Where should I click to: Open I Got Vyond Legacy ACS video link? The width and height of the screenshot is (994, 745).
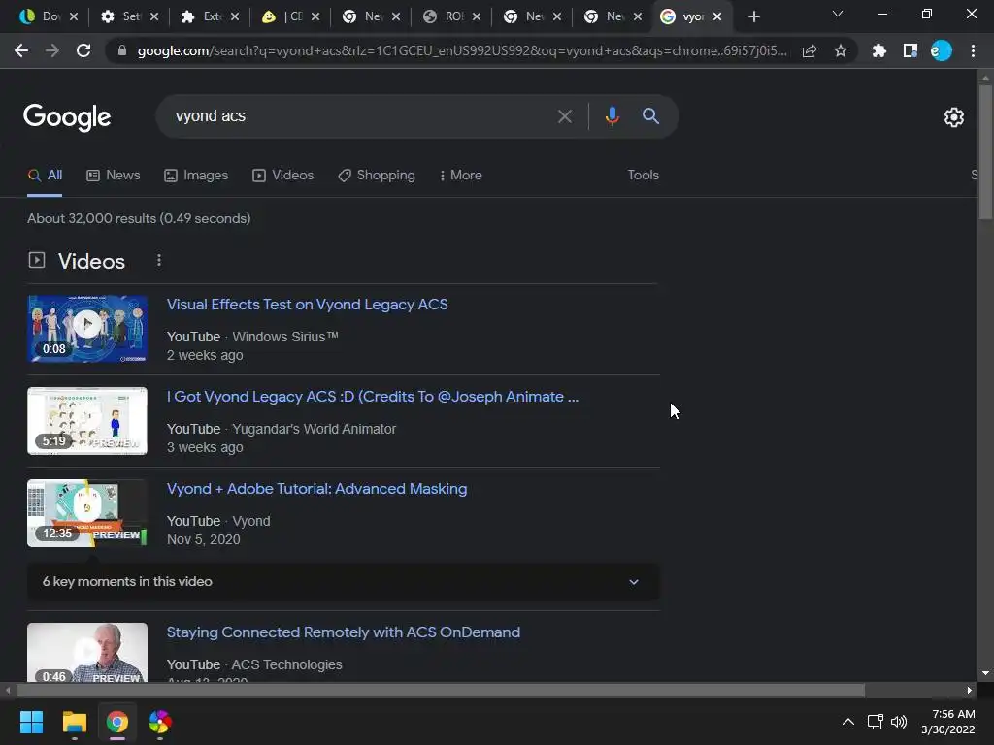[372, 397]
